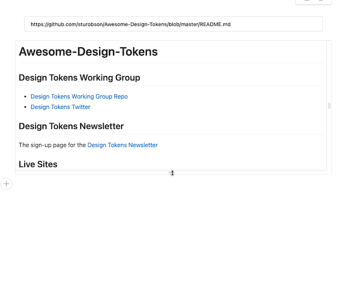
Task: Open the Design Tokens Twitter link
Action: 60,107
